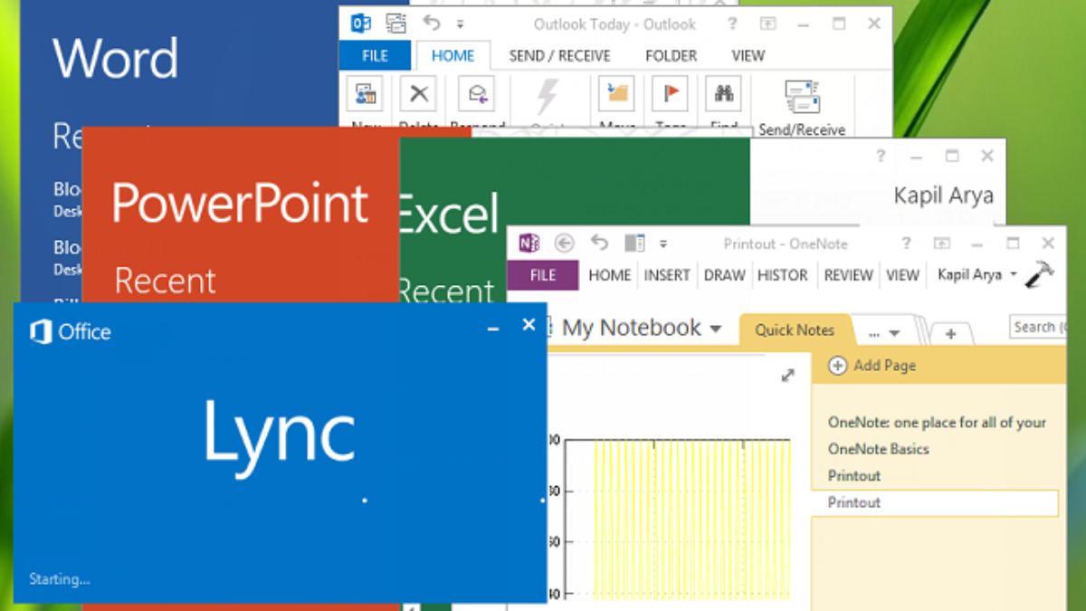Open the HOME tab in OneNote
1086x611 pixels.
pos(609,275)
